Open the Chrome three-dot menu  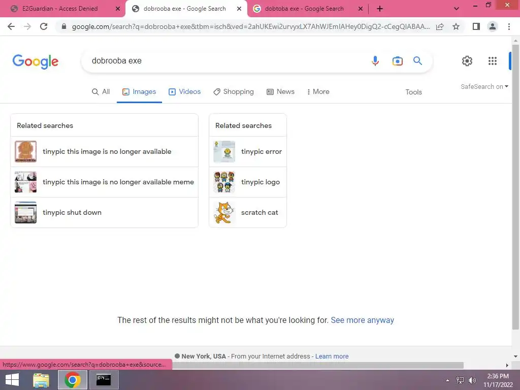[x=509, y=26]
